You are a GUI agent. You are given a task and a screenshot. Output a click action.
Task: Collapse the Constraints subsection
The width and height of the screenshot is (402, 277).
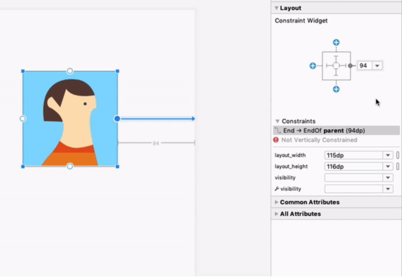277,121
